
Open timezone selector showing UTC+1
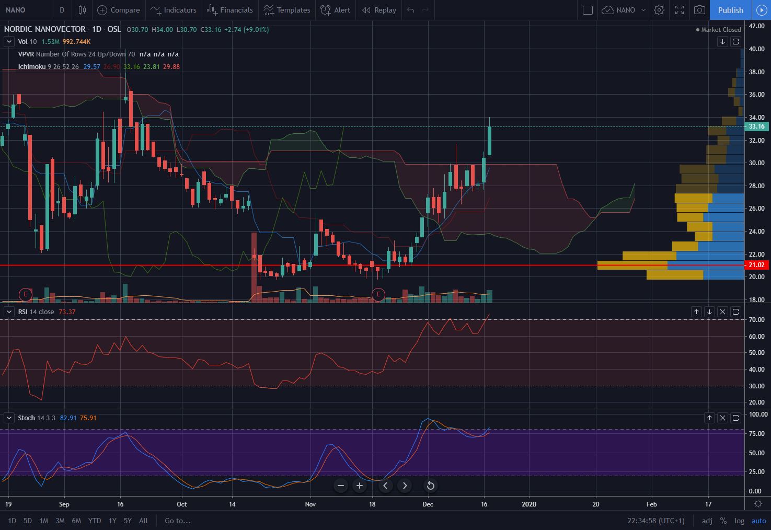[x=656, y=521]
